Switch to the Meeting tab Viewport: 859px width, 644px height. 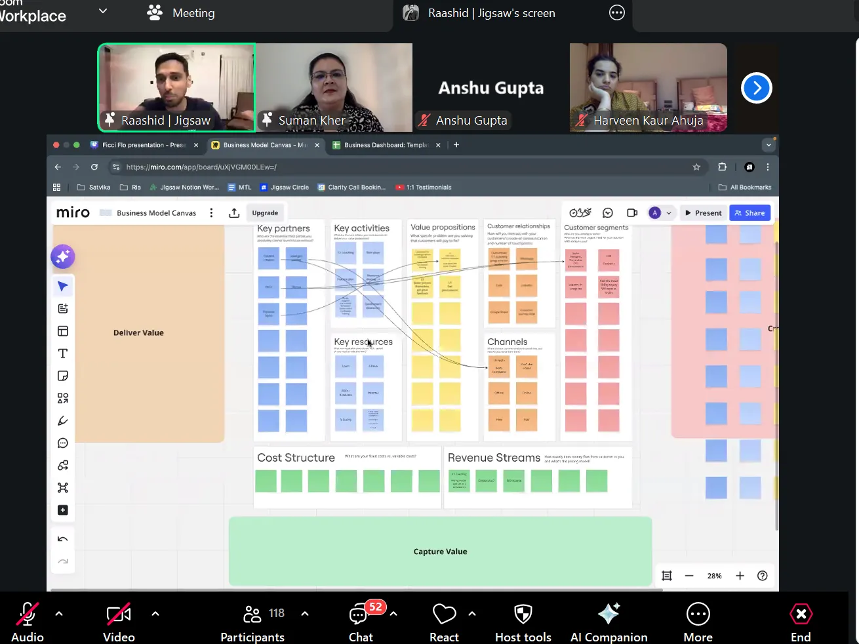181,13
